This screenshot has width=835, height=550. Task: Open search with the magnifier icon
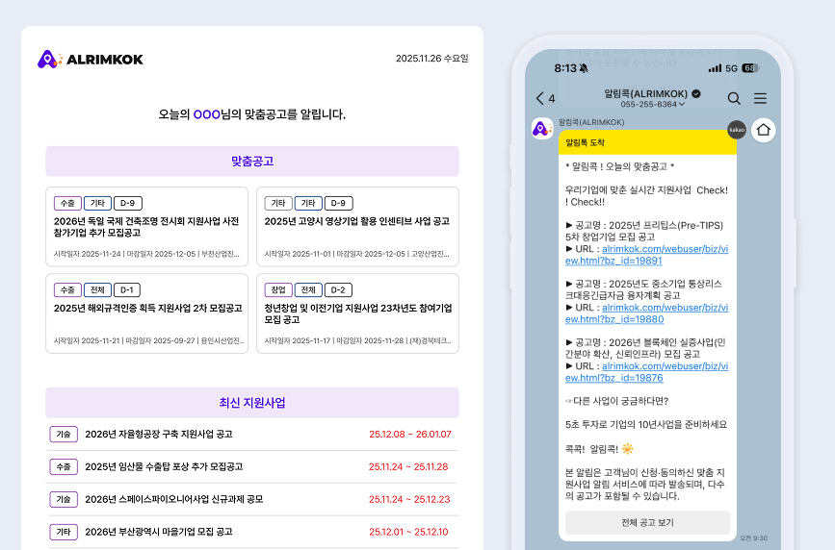[734, 98]
